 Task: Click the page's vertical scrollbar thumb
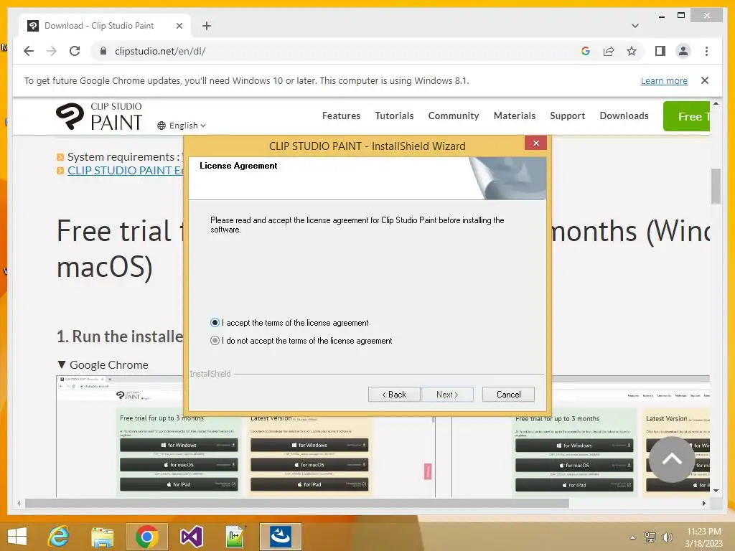[x=716, y=186]
